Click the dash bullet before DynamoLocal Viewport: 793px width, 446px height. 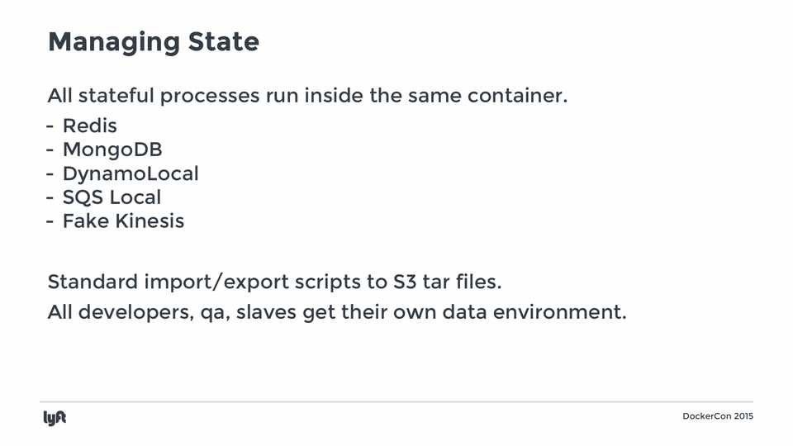pos(51,175)
